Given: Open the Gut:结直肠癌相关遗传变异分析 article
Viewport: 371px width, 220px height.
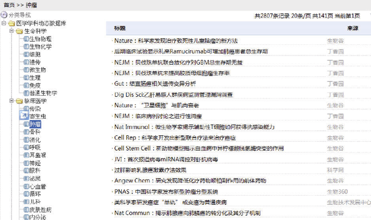Looking at the screenshot, I should (x=155, y=84).
